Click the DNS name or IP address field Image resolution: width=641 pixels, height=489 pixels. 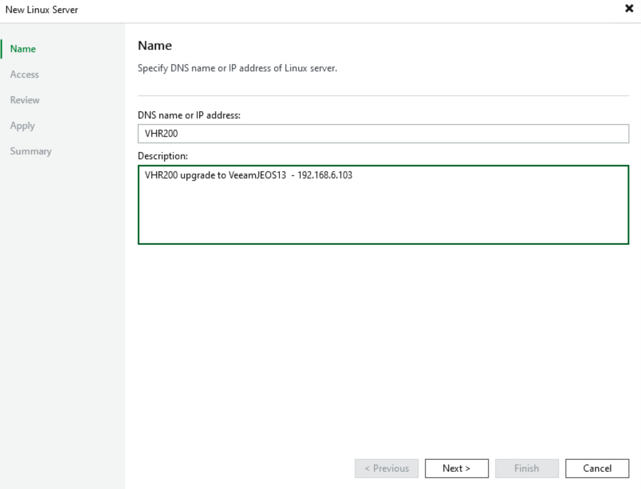coord(383,134)
